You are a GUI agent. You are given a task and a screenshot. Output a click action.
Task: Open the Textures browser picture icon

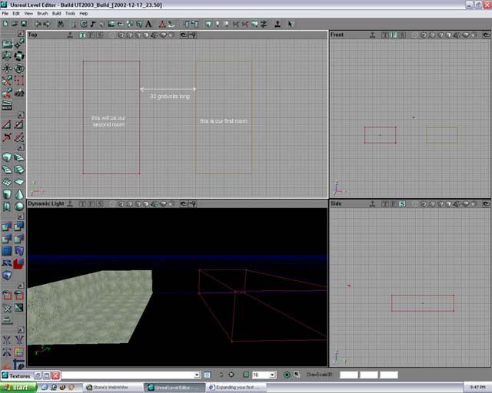(111, 24)
